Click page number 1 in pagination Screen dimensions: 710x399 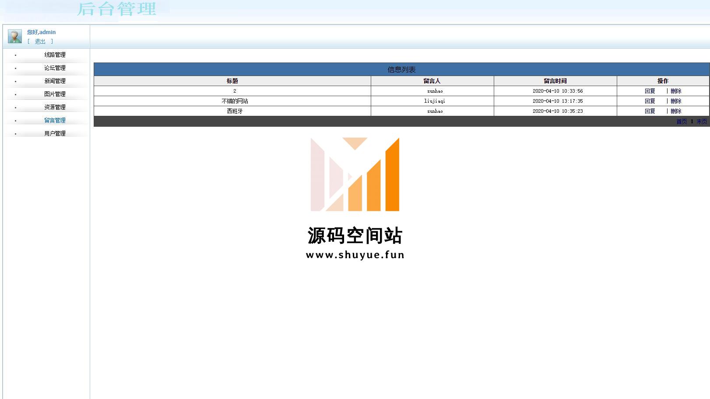[692, 121]
